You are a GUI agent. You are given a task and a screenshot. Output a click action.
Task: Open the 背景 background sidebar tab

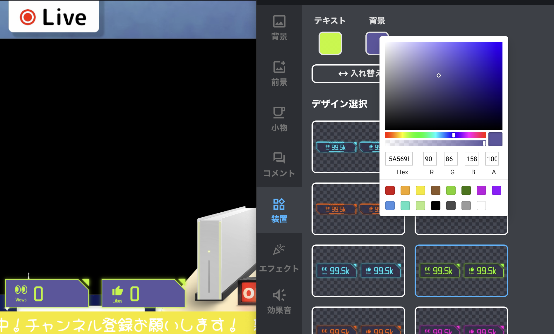click(279, 28)
